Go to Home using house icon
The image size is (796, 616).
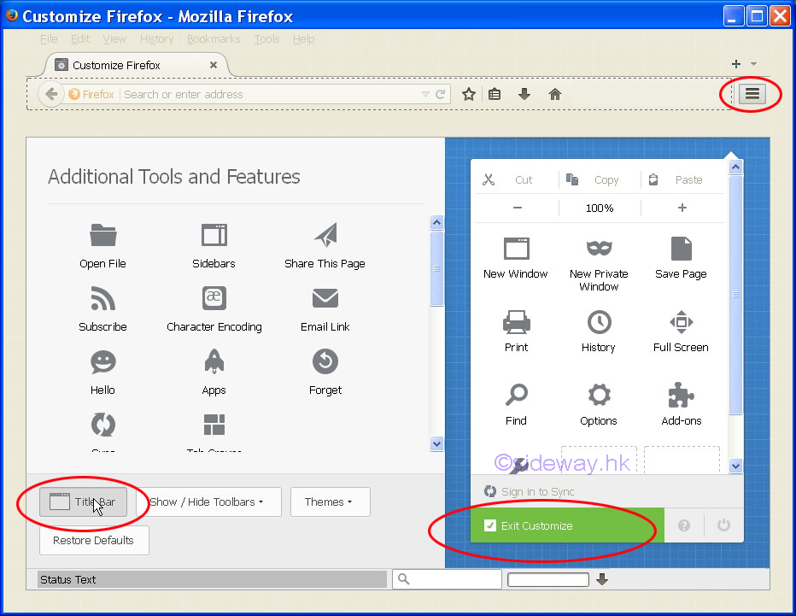coord(555,94)
